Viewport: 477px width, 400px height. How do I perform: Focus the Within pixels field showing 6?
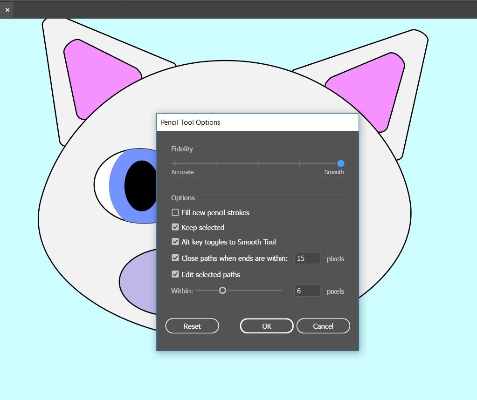(307, 291)
